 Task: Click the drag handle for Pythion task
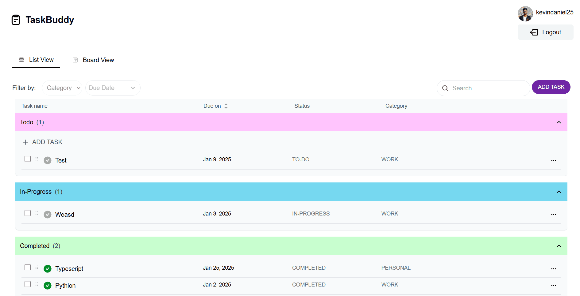[x=37, y=284]
